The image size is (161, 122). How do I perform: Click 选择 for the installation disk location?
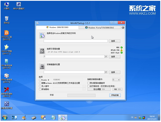(115, 72)
